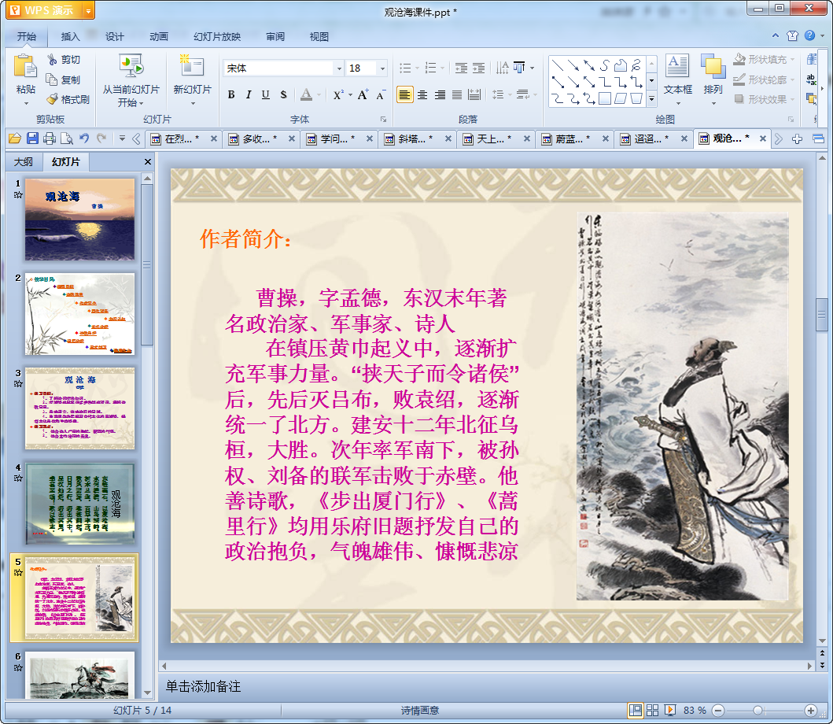Enable center text alignment
This screenshot has width=833, height=724.
coord(422,95)
